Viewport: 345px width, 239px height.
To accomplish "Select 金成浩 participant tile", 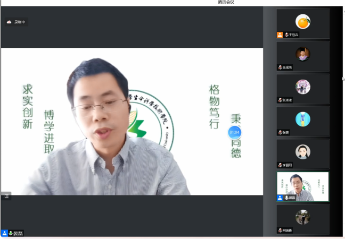I will [303, 55].
